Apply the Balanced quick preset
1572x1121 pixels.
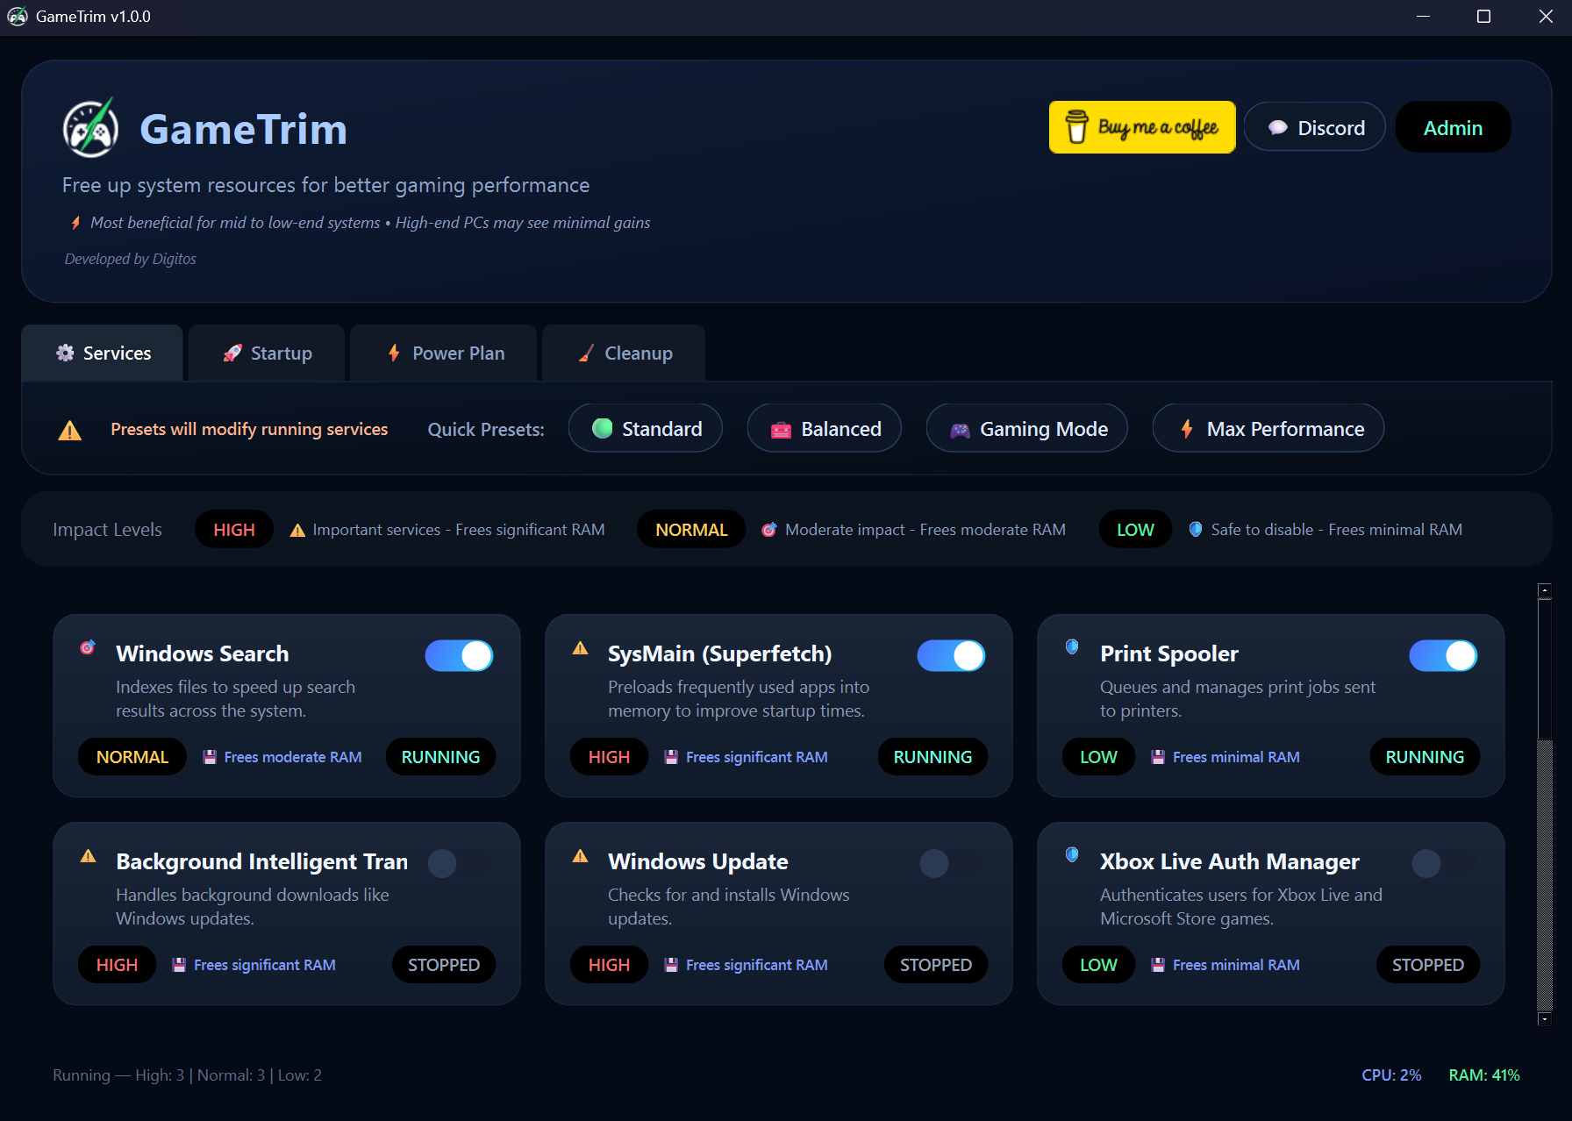click(x=825, y=428)
